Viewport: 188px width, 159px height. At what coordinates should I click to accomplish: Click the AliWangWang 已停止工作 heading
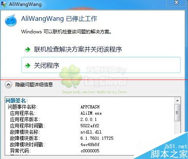tap(59, 18)
